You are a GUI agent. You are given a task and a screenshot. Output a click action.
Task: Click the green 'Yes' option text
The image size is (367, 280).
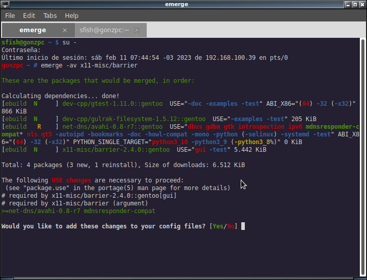pos(218,226)
